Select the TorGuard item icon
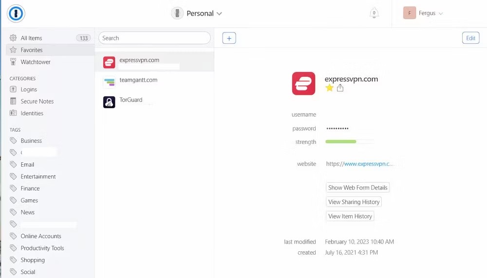Viewport: 487px width, 278px height. (x=109, y=102)
